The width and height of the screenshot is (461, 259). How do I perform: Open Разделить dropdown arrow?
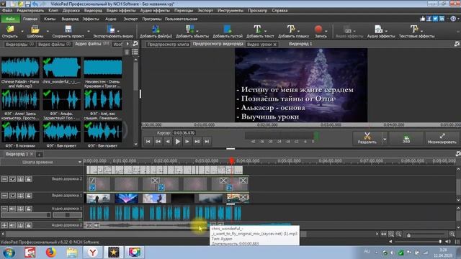tap(385, 139)
